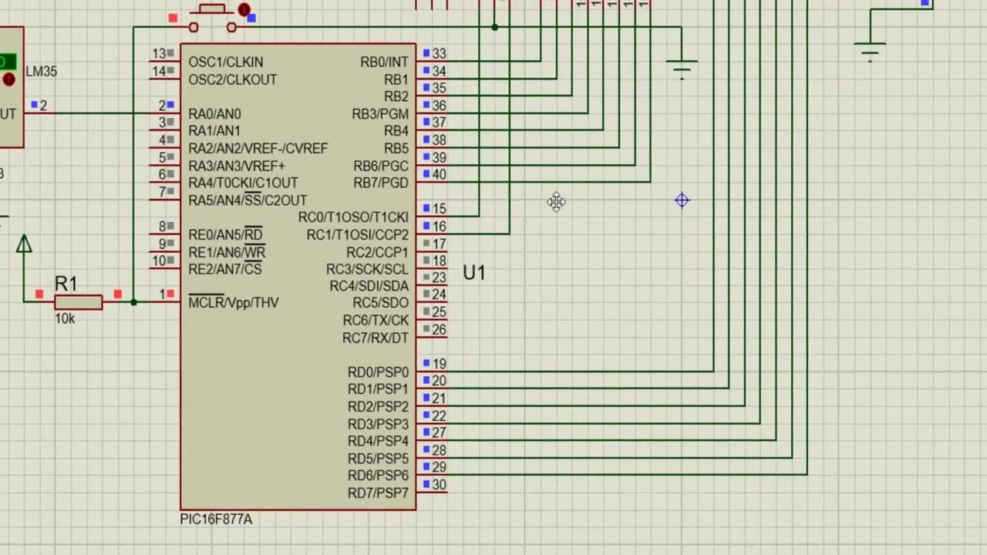This screenshot has height=555, width=987.
Task: Click the RC4/SDI/SDA pin label
Action: 369,286
